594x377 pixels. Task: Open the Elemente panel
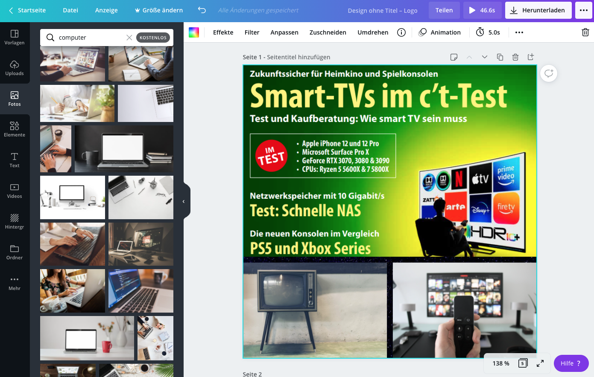click(x=15, y=130)
